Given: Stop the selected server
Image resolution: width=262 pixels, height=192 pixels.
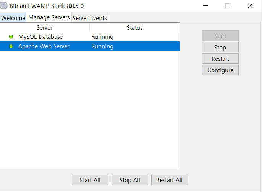Looking at the screenshot, I should point(220,47).
